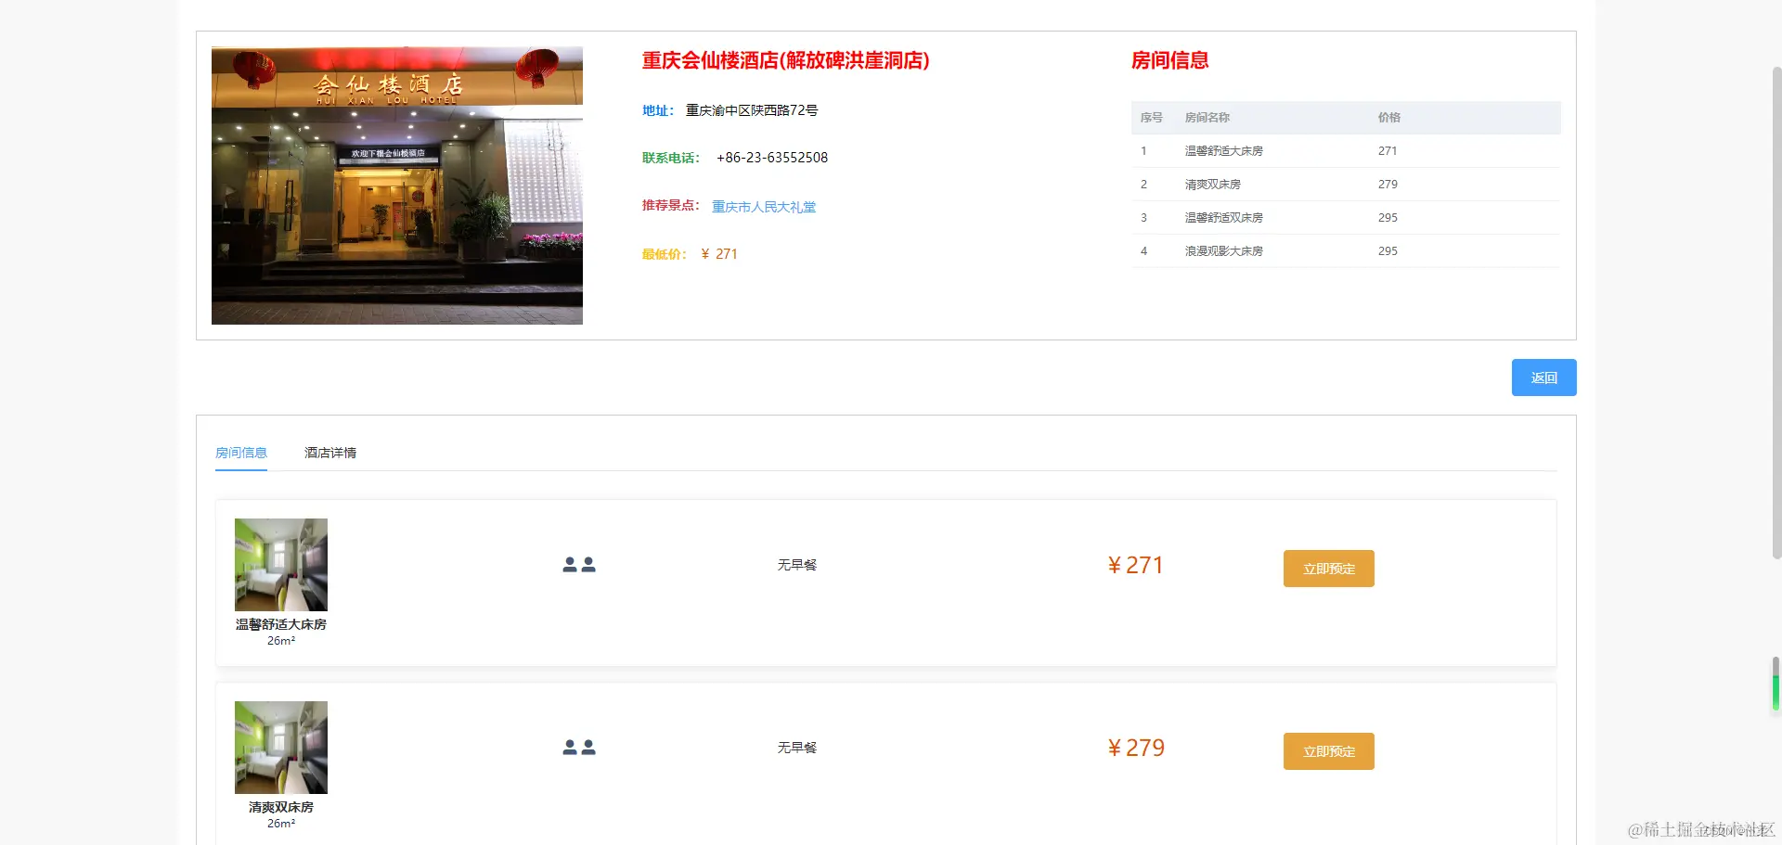Open the 清爽双床房 room thumbnail

tap(281, 748)
